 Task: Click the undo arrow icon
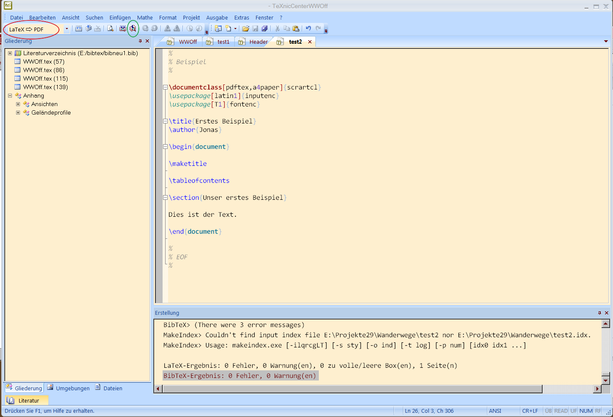coord(308,28)
